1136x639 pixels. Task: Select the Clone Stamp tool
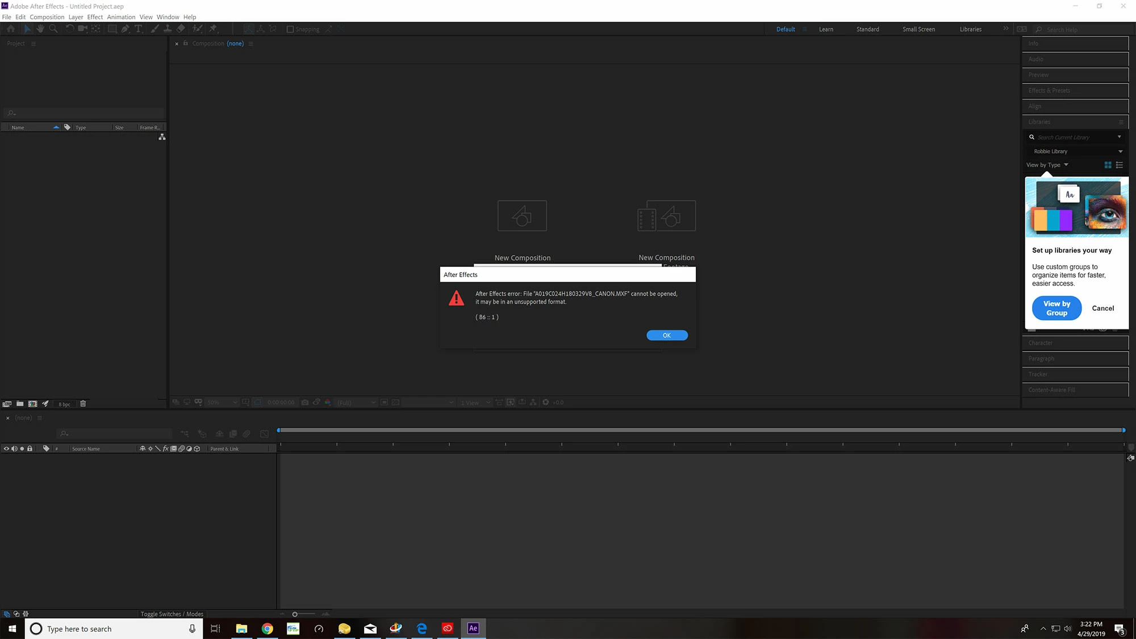(168, 28)
